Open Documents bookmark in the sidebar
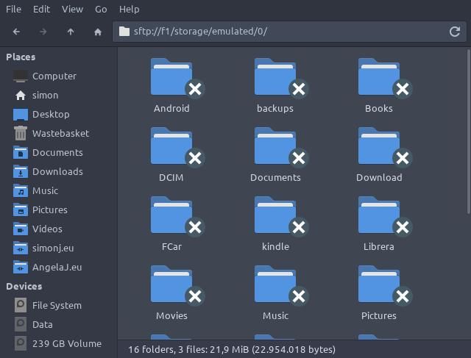Viewport: 471px width, 358px height. pyautogui.click(x=59, y=153)
